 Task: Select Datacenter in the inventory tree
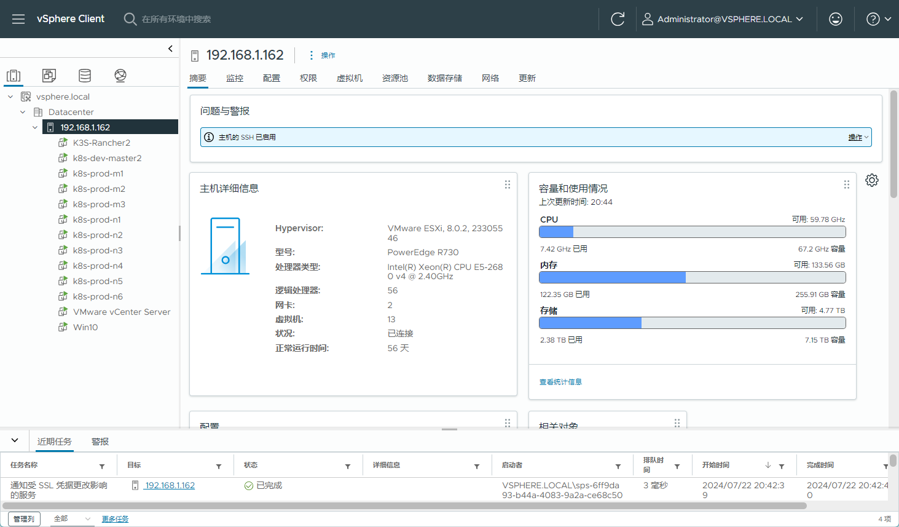click(71, 112)
